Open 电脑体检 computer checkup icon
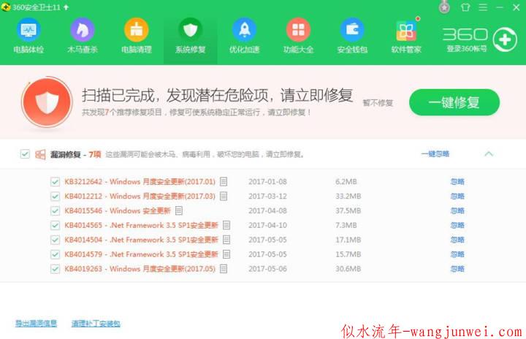The width and height of the screenshot is (526, 339). click(x=28, y=30)
